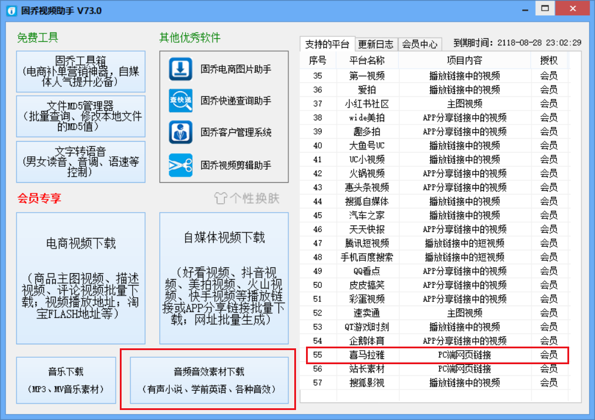Select 搜狐影视 row
Screen dimensions: 595x420
tap(435, 383)
